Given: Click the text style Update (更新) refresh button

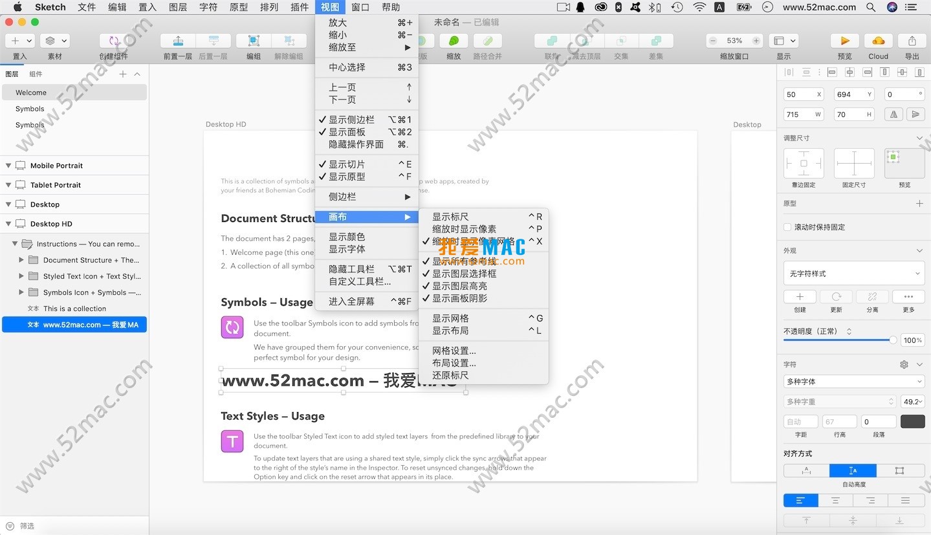Looking at the screenshot, I should pyautogui.click(x=837, y=297).
